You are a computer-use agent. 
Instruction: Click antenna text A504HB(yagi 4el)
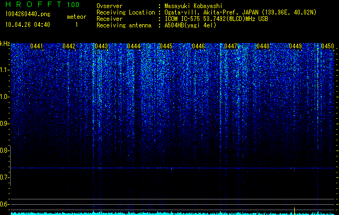[x=190, y=25]
